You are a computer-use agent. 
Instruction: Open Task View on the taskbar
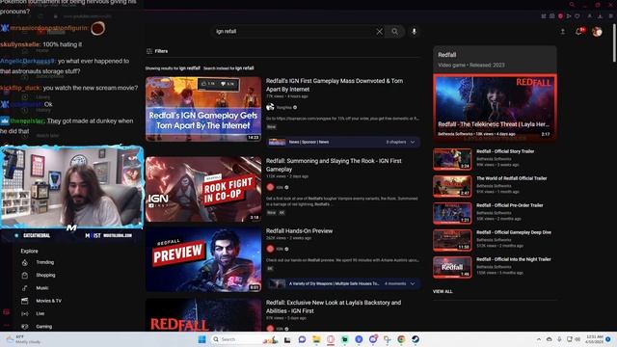(287, 339)
